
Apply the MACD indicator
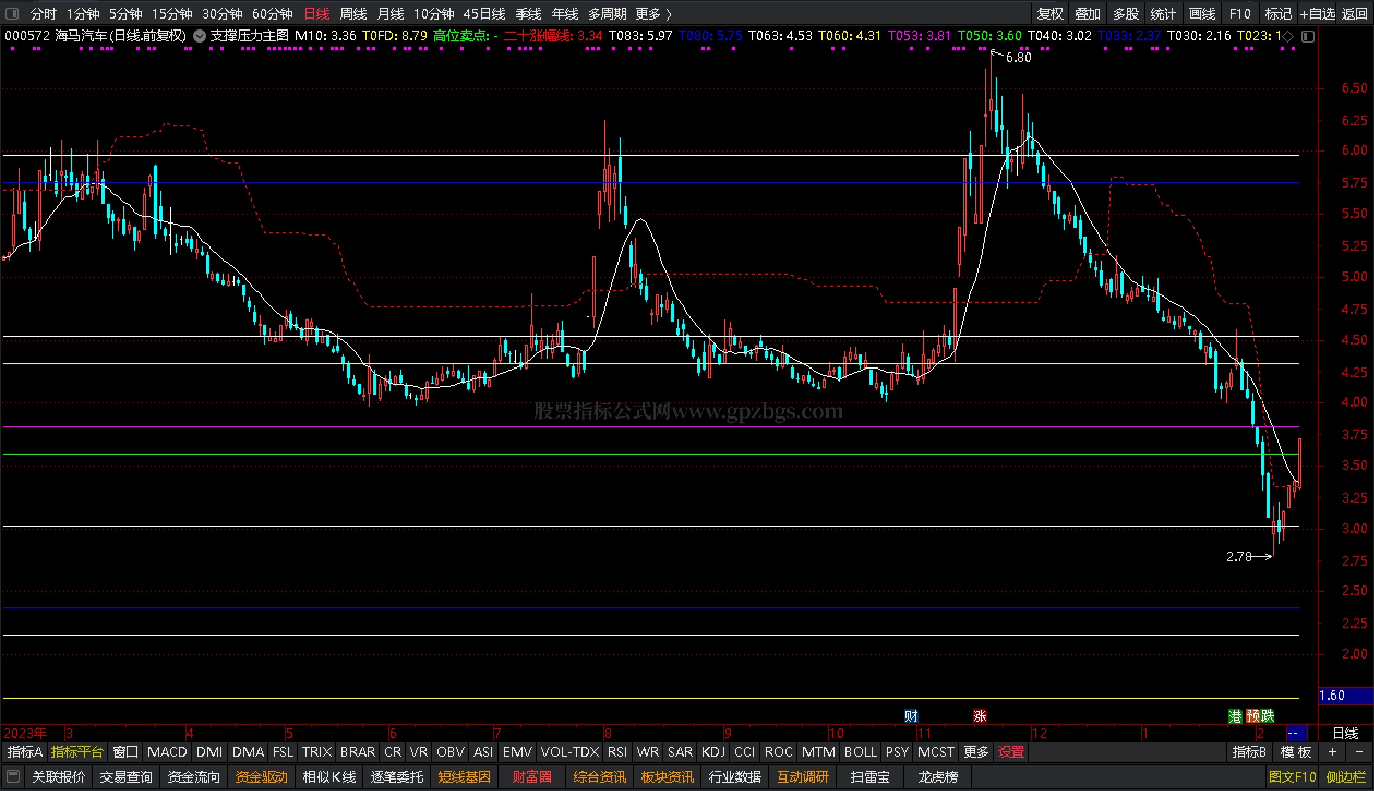[x=167, y=752]
